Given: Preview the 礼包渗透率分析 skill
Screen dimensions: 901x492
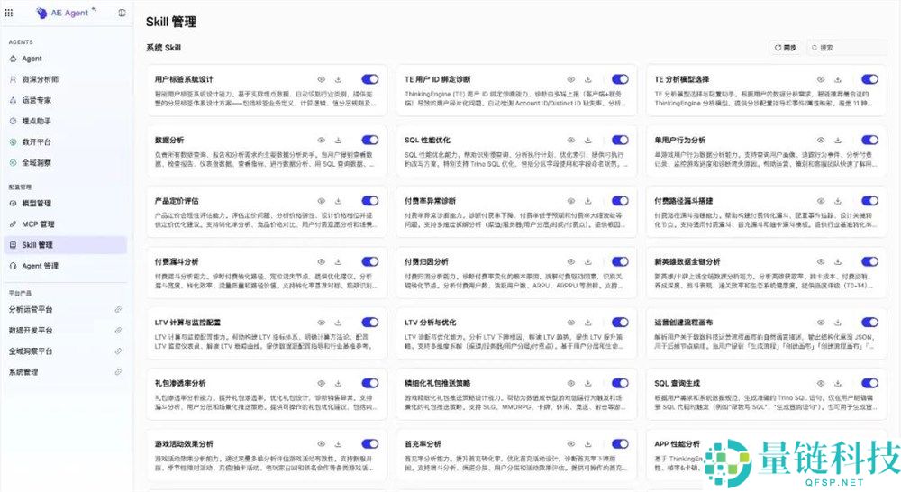Looking at the screenshot, I should point(322,383).
